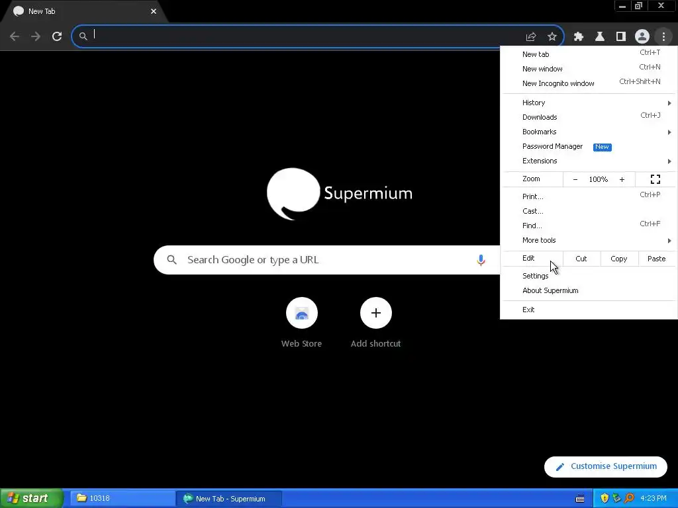Open the experiments flask icon
678x508 pixels.
tap(600, 37)
